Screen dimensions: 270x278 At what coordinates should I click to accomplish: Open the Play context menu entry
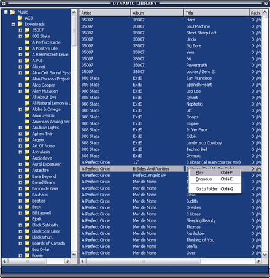tap(215, 172)
